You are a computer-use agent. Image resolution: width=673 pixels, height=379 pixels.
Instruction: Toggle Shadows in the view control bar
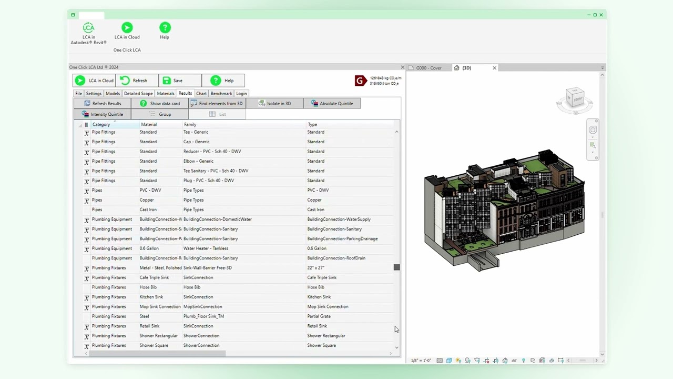(x=467, y=361)
